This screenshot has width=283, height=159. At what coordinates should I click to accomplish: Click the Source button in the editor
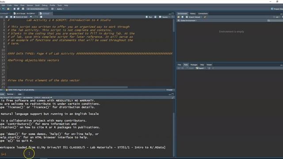(164, 17)
